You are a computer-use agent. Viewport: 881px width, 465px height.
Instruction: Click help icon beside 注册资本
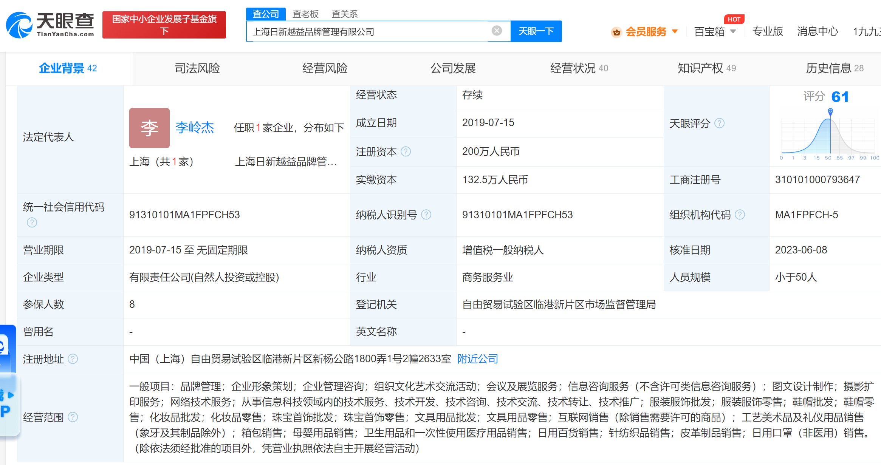pyautogui.click(x=406, y=151)
